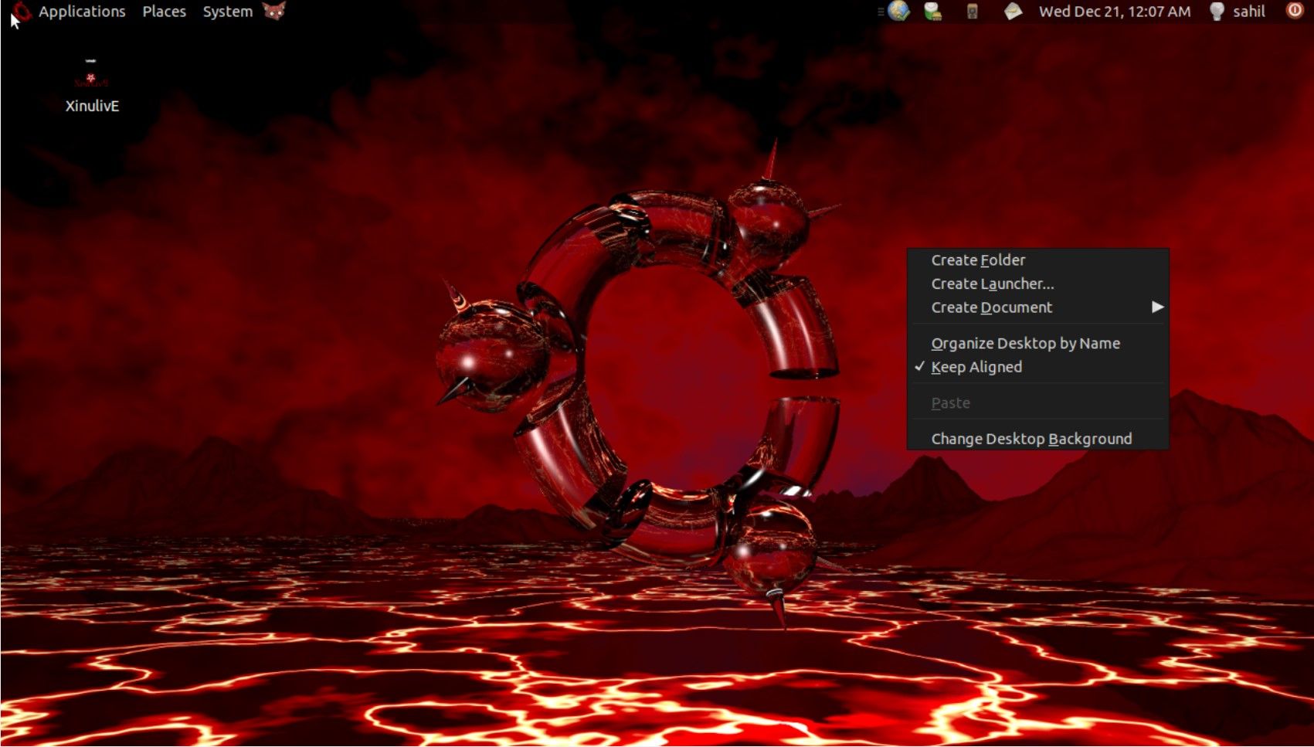The image size is (1314, 747).
Task: Launch the fox-face browser icon in panel
Action: coord(274,11)
